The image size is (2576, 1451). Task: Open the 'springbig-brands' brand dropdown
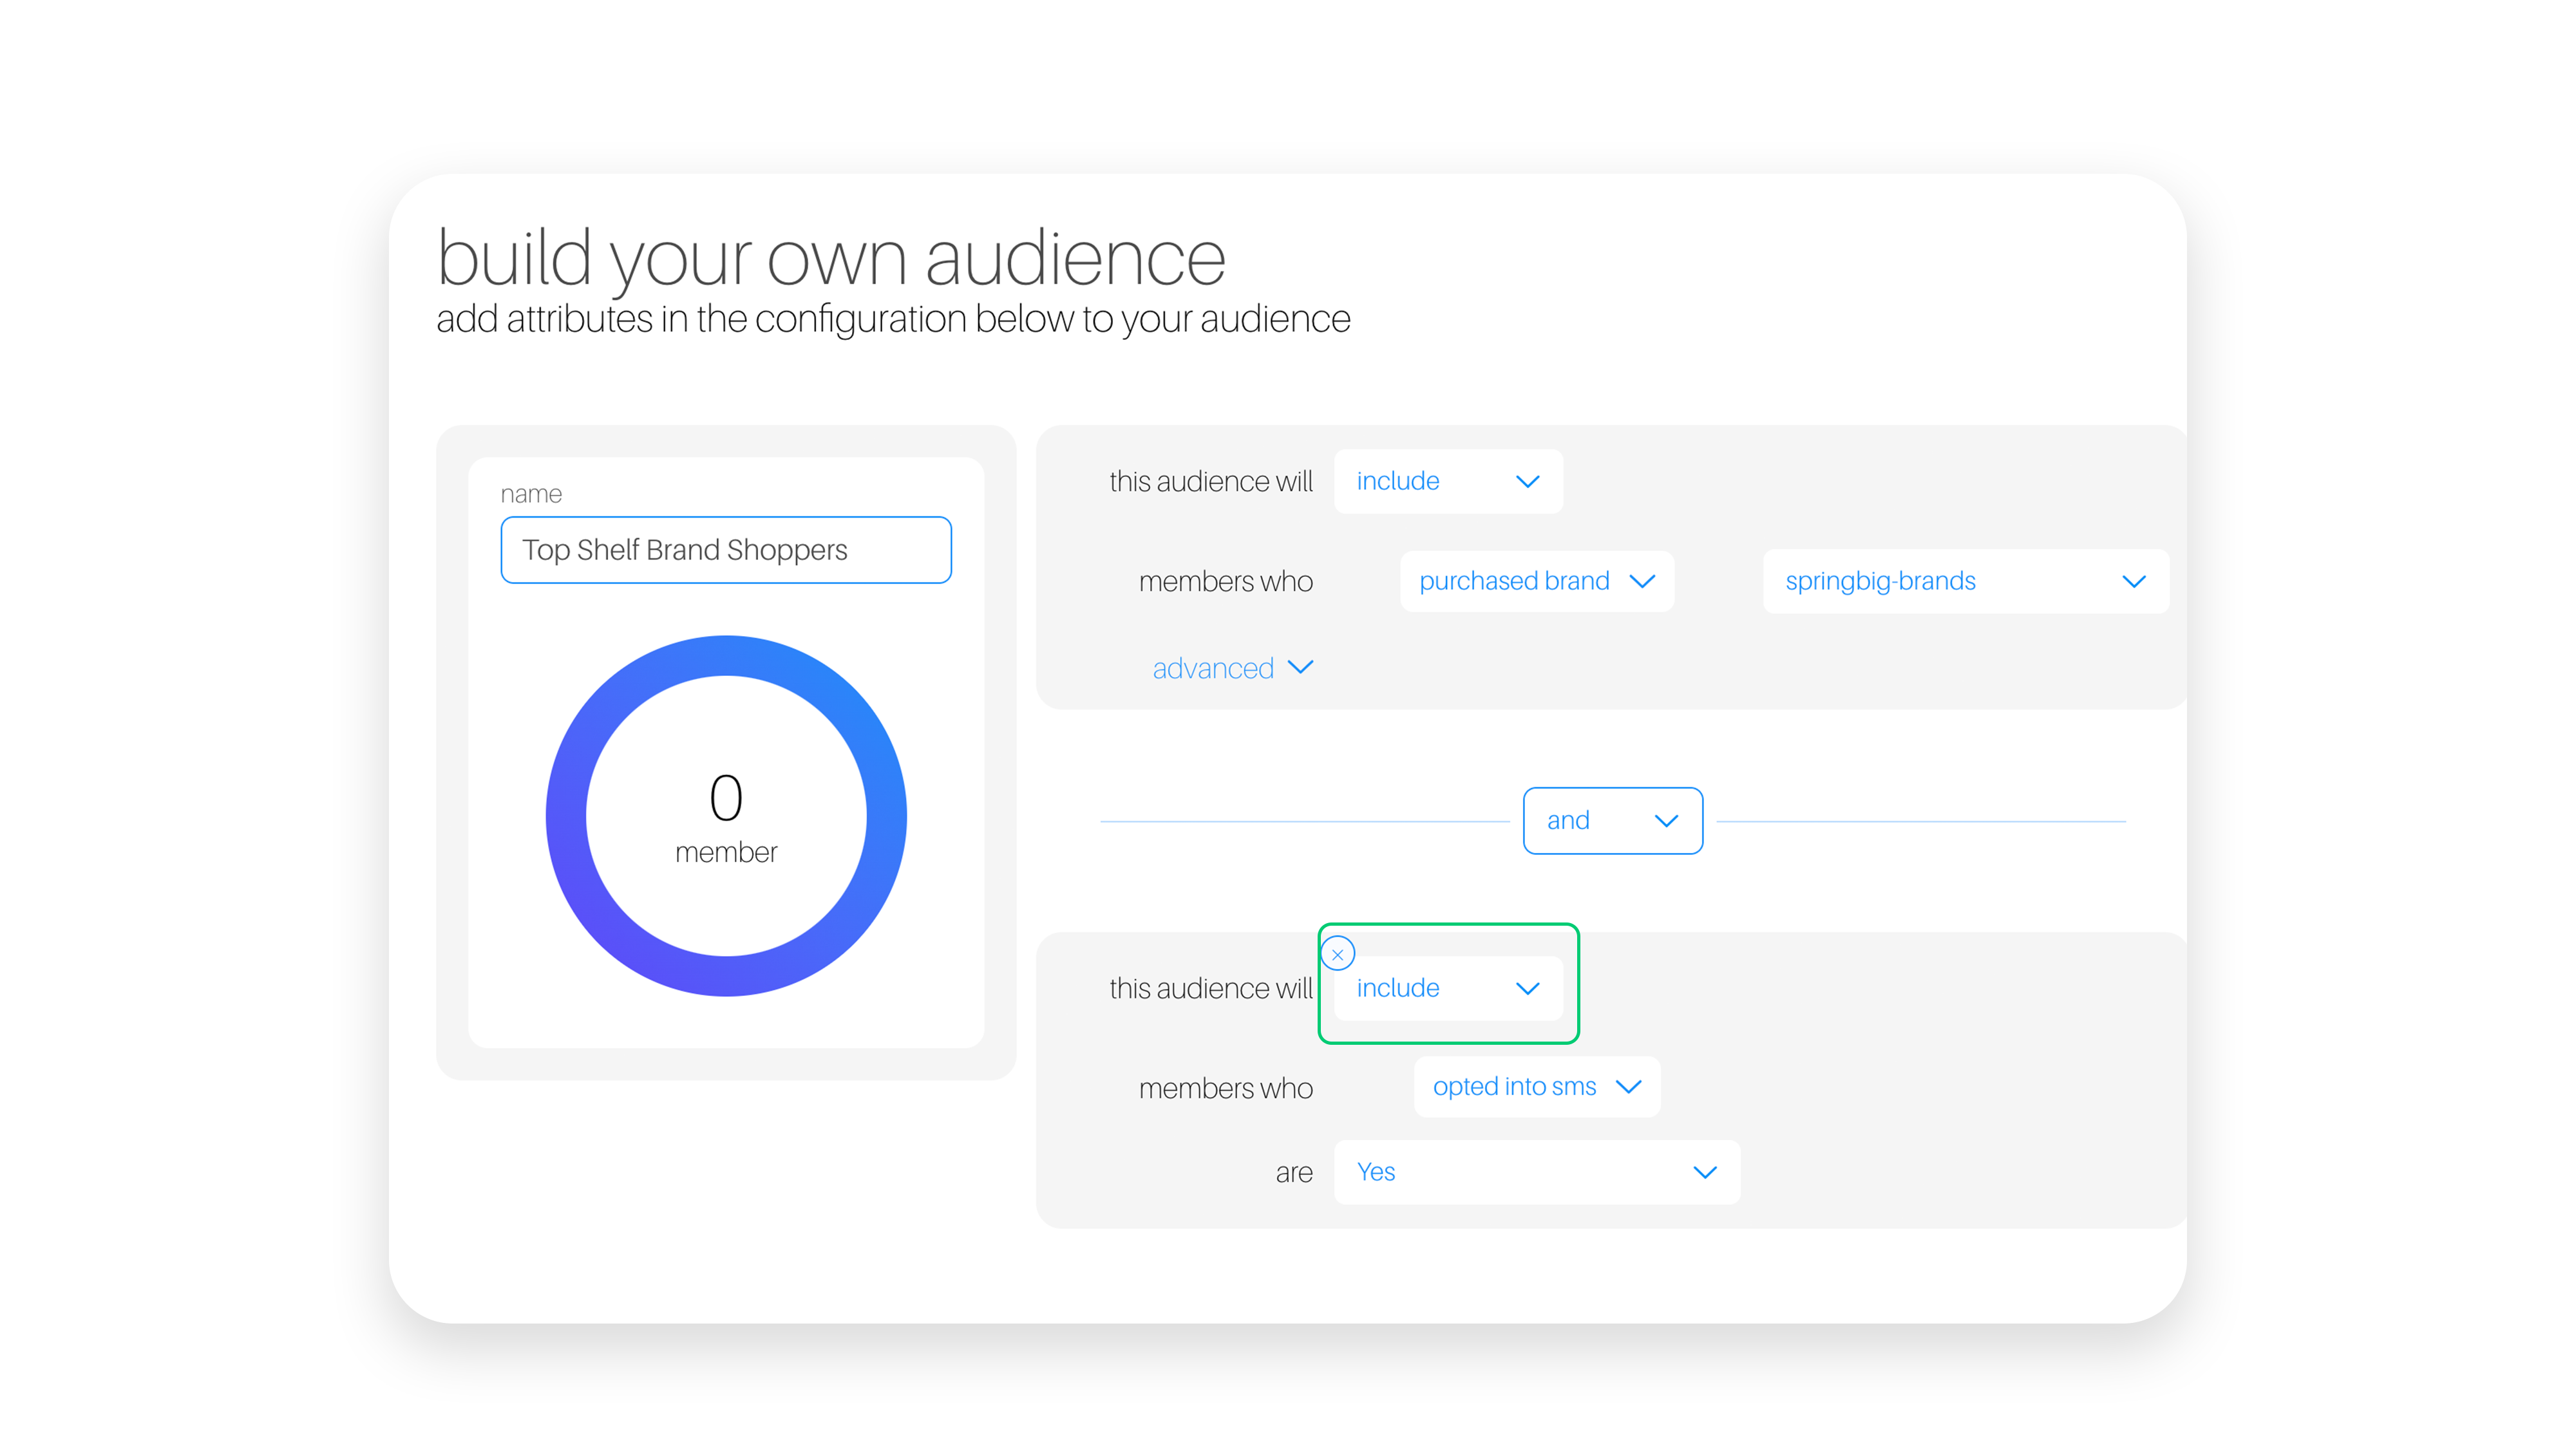(x=1966, y=581)
